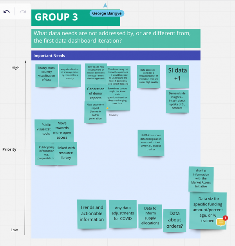Click the 'Flexibility' text label
Image resolution: width=235 pixels, height=246 pixels.
point(114,115)
